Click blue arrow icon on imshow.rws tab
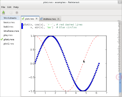The height and width of the screenshot is (97, 122). [x=41, y=19]
